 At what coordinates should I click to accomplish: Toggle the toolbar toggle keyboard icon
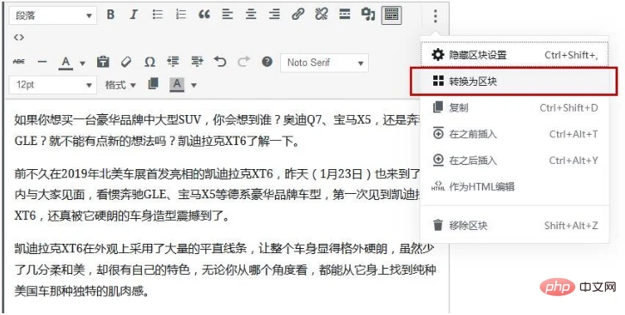coord(391,15)
